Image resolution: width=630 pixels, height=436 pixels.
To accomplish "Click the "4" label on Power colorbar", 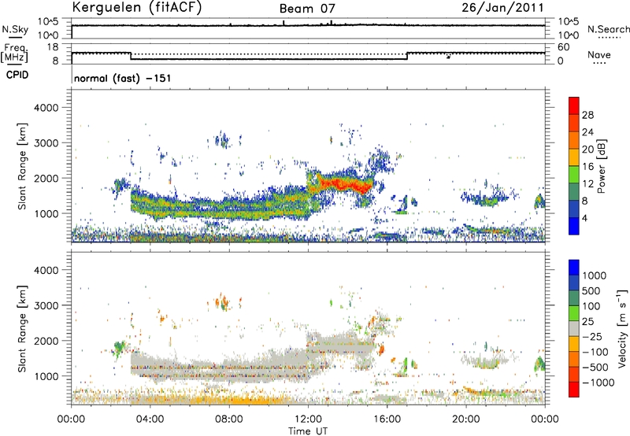I will (584, 219).
